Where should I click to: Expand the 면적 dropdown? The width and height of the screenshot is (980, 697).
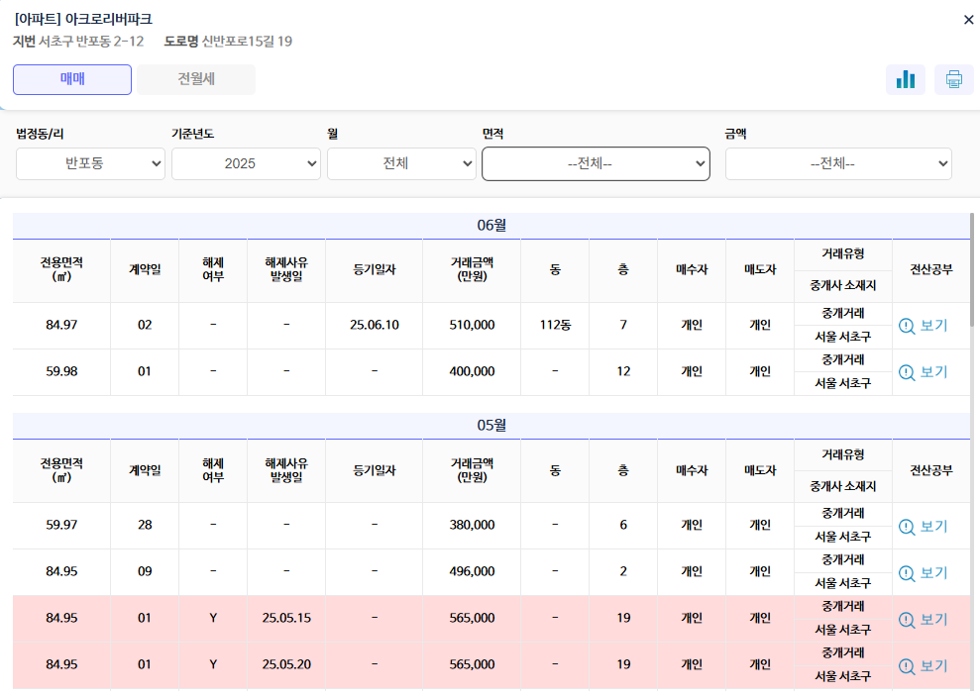[596, 163]
